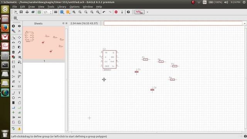Select the Delete trash tool
Viewport: 247px width, 139px height.
click(x=14, y=52)
